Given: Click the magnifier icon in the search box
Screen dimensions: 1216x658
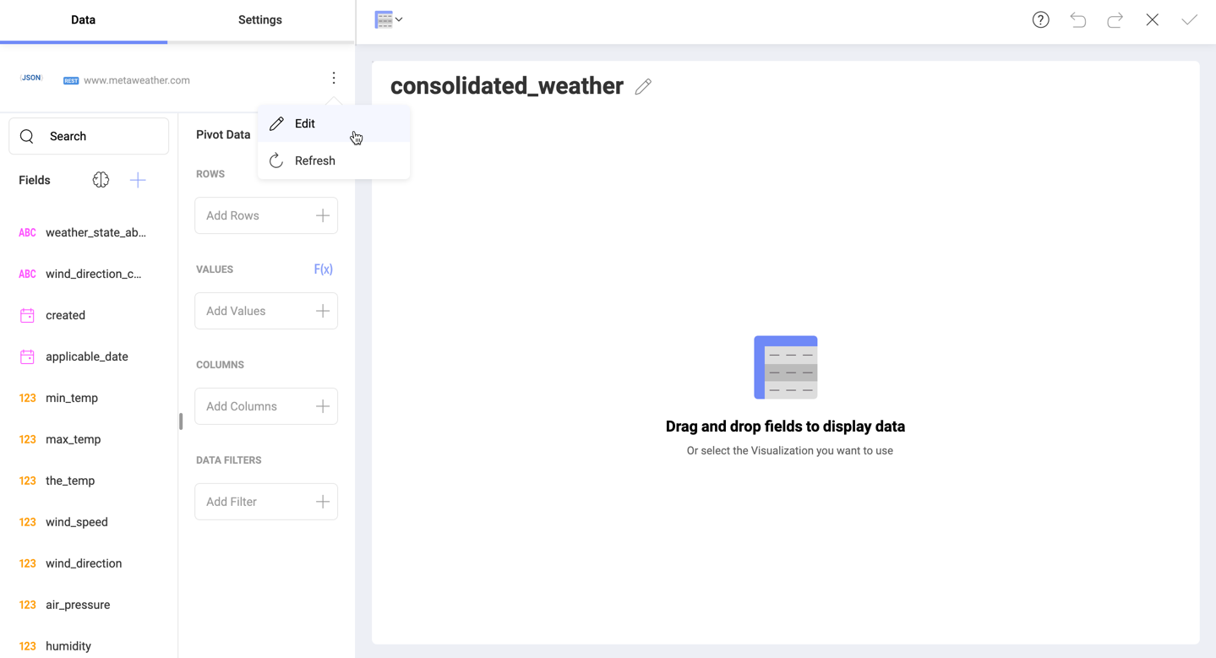Looking at the screenshot, I should click(27, 136).
